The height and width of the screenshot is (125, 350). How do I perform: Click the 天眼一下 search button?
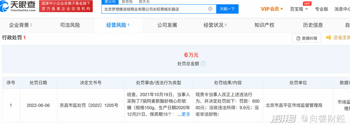tap(227, 9)
